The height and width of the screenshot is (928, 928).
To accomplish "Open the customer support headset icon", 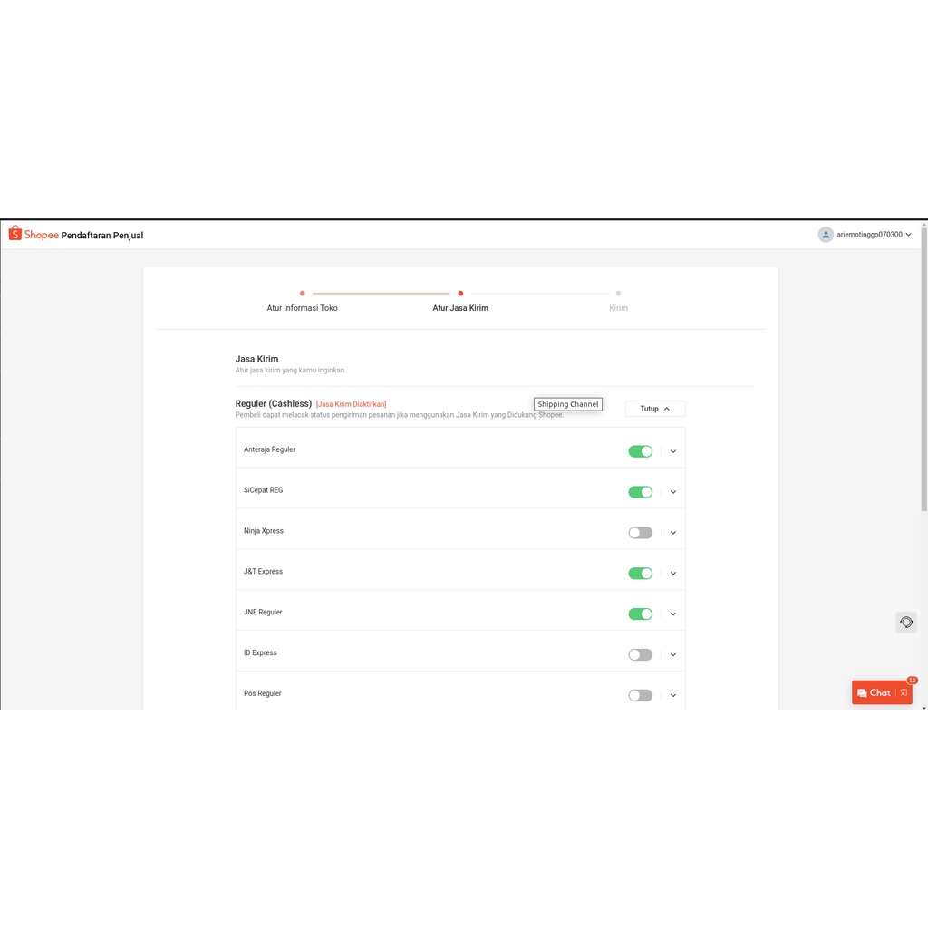I will (x=905, y=623).
